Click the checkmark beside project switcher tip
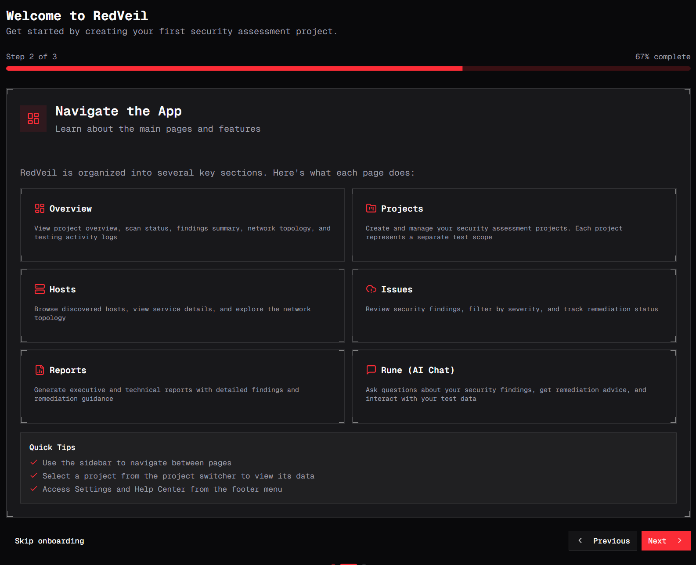This screenshot has height=565, width=696. click(x=34, y=475)
